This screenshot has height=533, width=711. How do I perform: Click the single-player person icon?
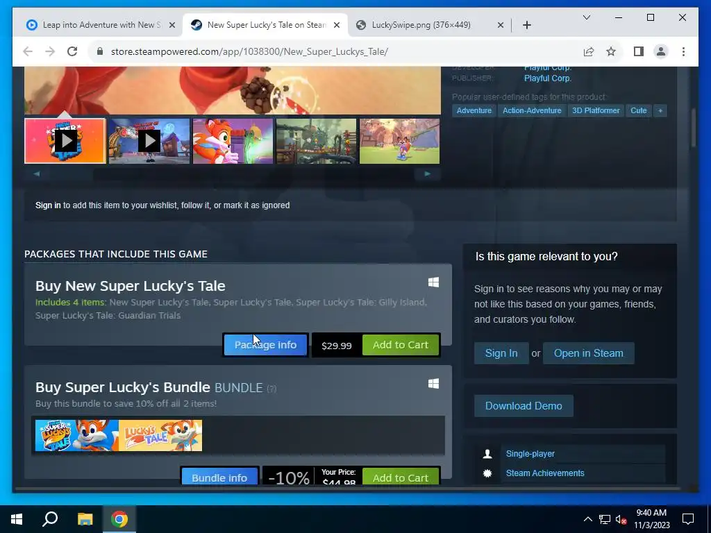pyautogui.click(x=487, y=454)
